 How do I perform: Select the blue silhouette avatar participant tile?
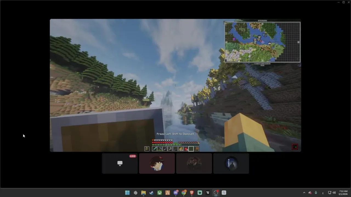[231, 163]
